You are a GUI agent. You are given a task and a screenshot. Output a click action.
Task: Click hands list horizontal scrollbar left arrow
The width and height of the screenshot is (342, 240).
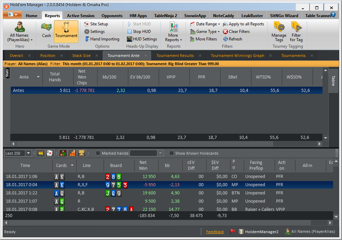[x=6, y=222]
